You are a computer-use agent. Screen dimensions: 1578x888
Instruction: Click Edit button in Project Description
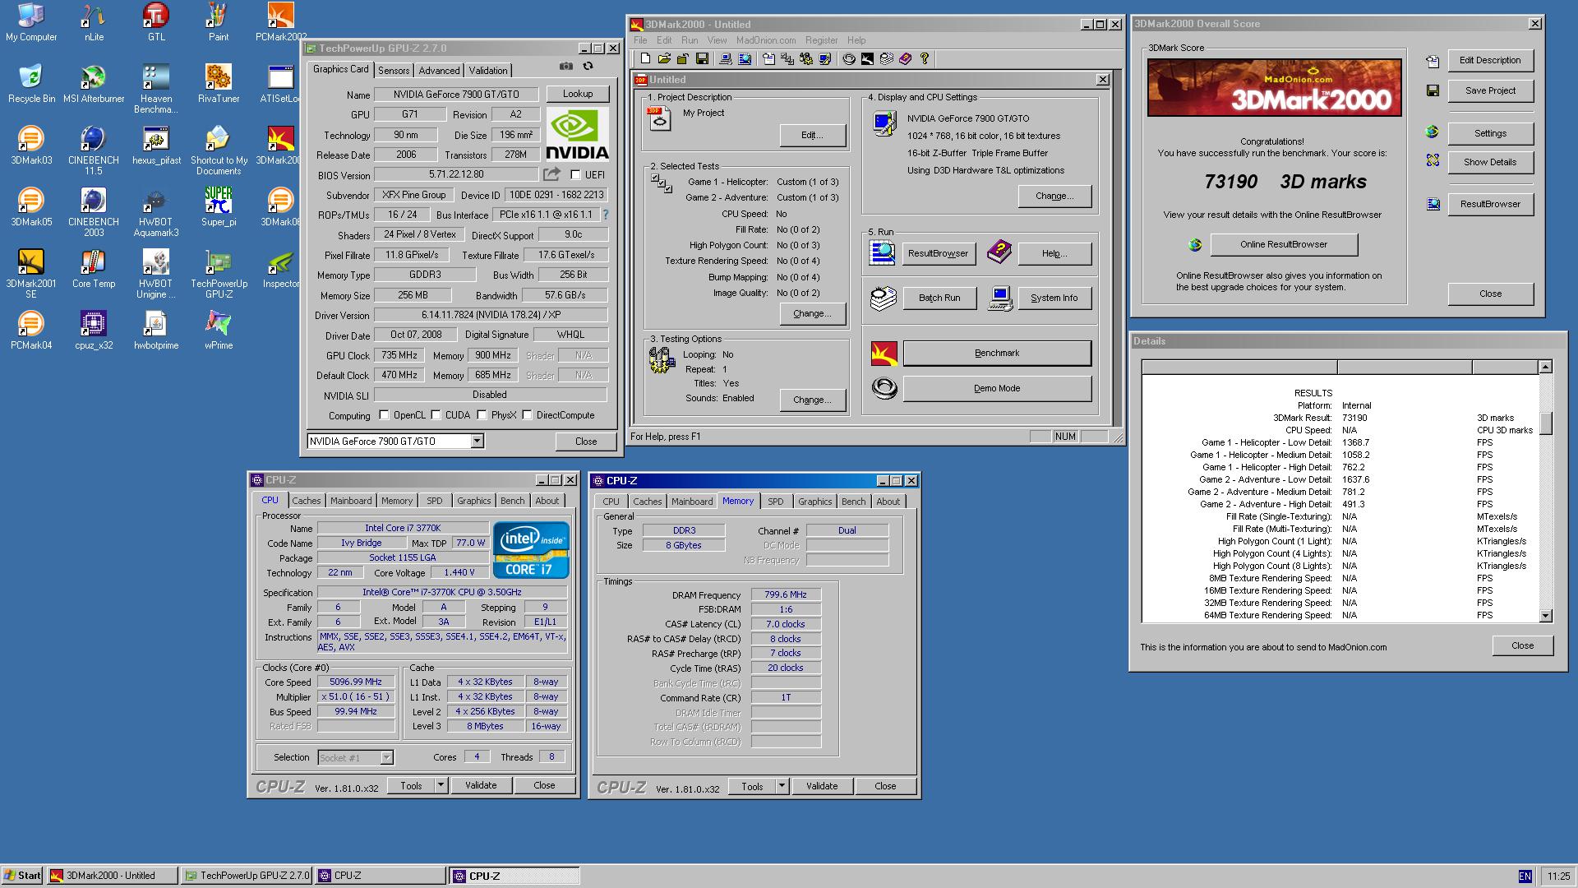click(x=812, y=135)
